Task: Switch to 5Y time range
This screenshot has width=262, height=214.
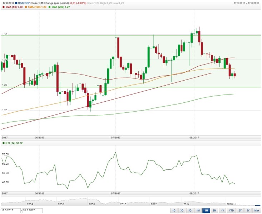Action: [x=248, y=211]
